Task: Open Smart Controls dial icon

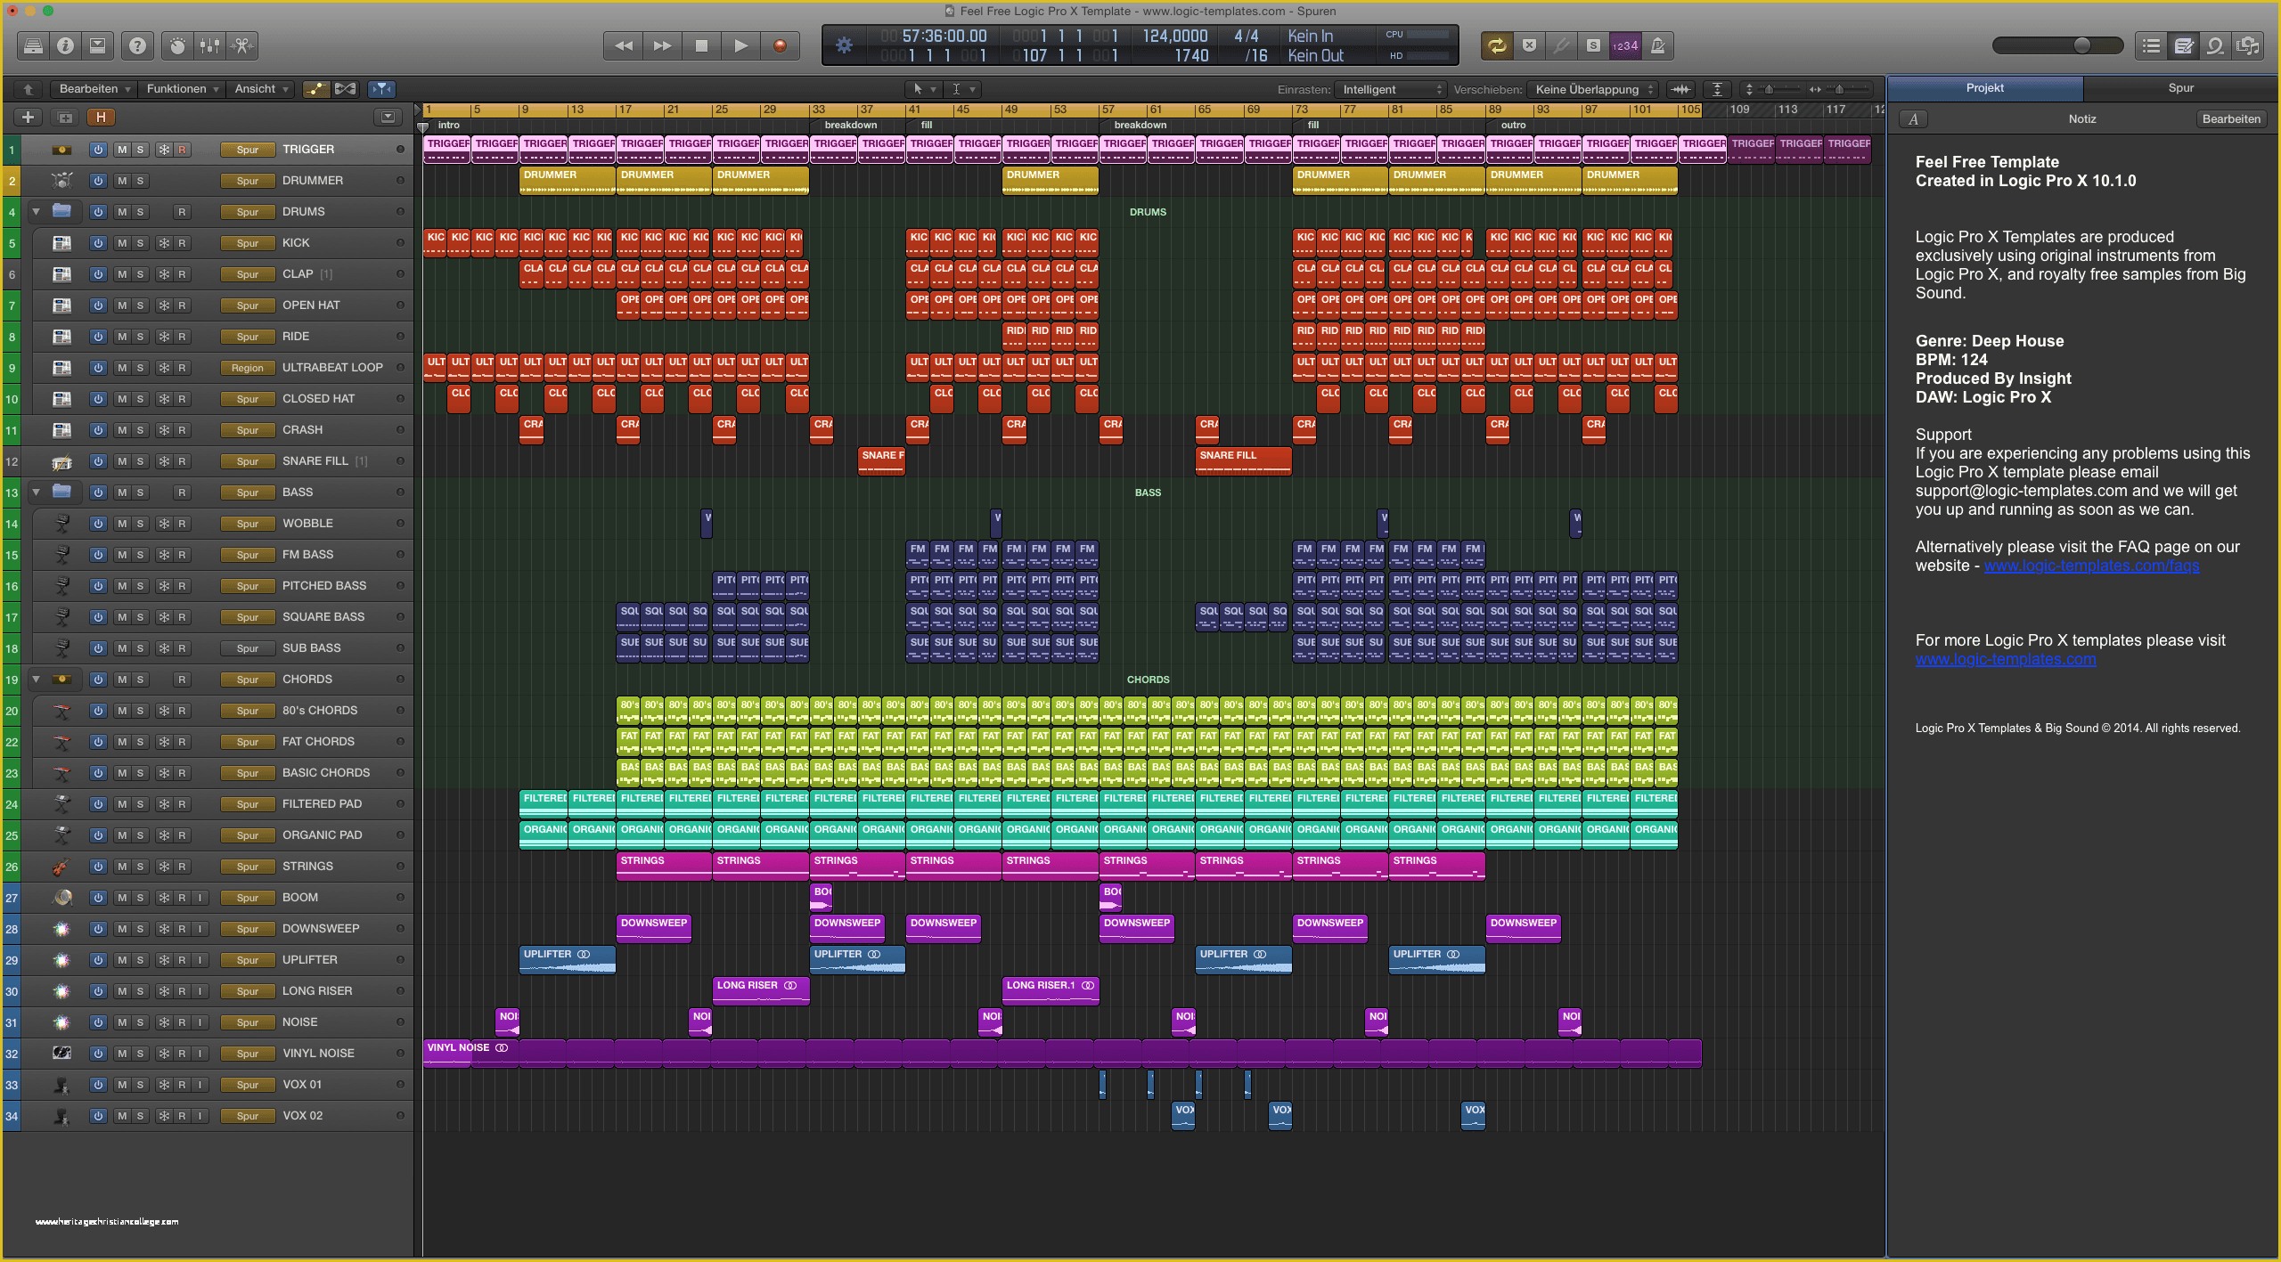Action: (x=177, y=45)
